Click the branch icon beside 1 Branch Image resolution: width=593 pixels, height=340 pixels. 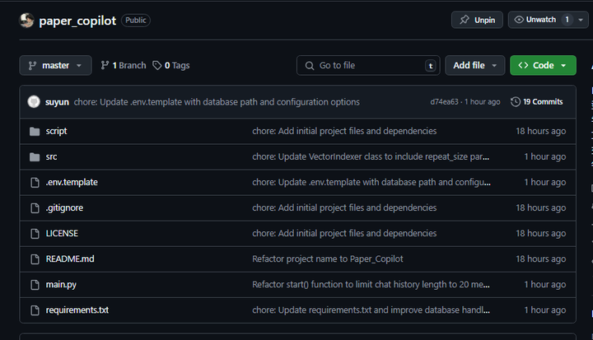[x=105, y=65]
